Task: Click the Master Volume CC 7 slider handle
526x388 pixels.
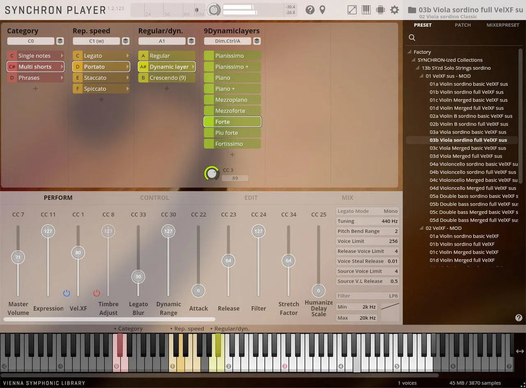Action: pos(18,257)
